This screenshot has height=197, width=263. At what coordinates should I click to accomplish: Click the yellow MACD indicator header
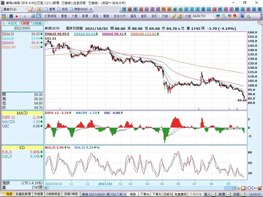pyautogui.click(x=22, y=113)
